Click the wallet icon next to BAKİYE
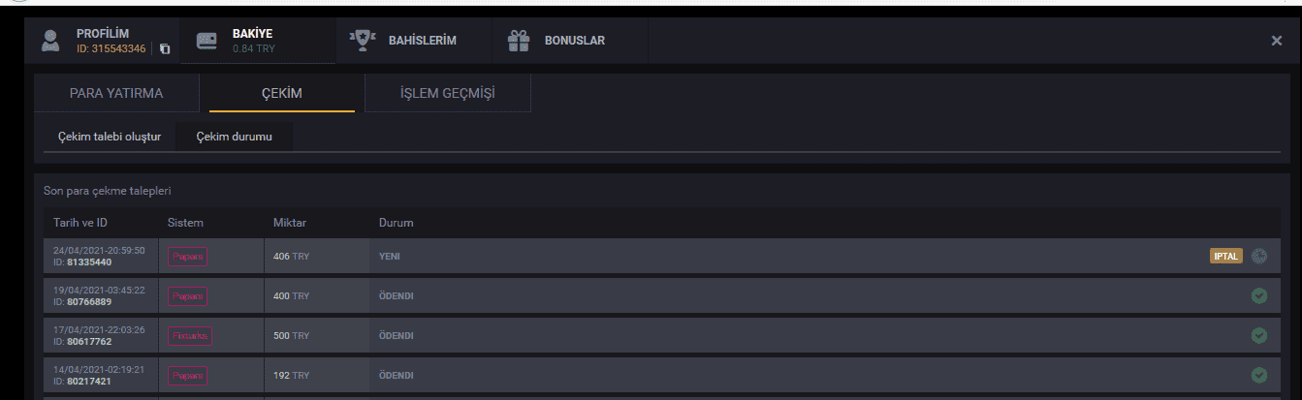This screenshot has width=1302, height=400. 206,41
